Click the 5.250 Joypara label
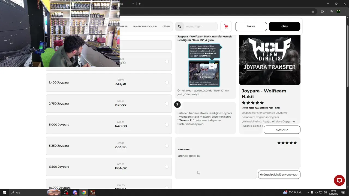349x196 pixels. [59, 146]
